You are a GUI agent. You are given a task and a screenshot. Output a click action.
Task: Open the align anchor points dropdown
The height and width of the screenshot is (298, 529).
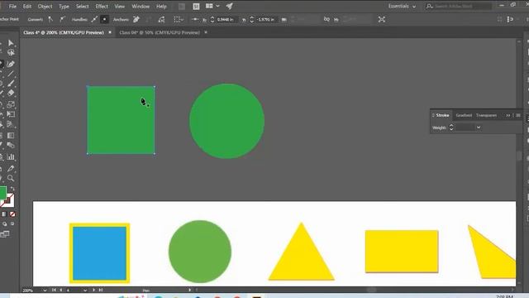tap(179, 20)
